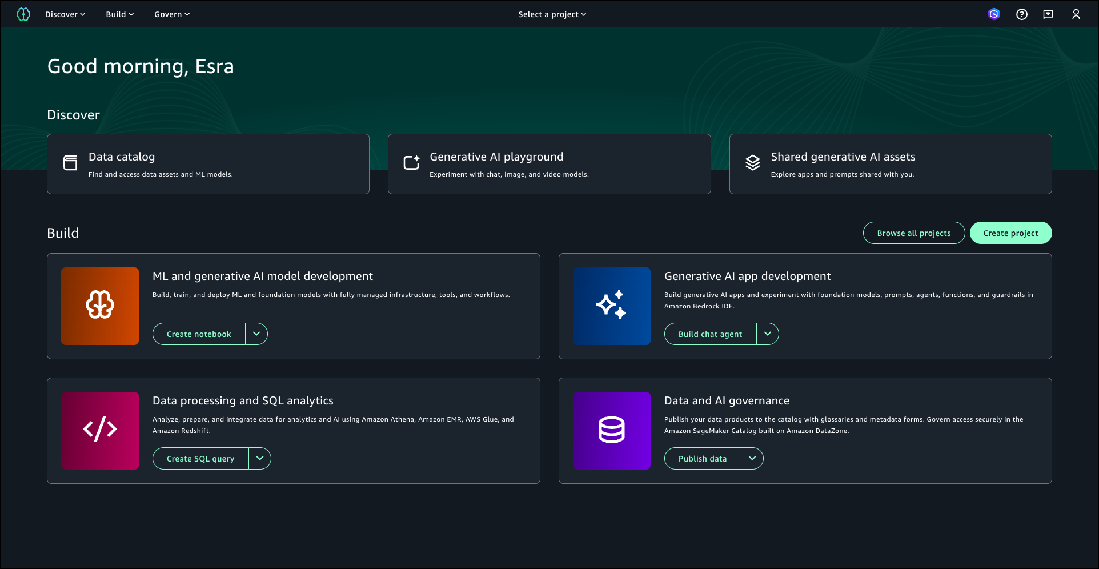Select the ML and generative AI model development heading
1099x569 pixels.
[x=263, y=277]
